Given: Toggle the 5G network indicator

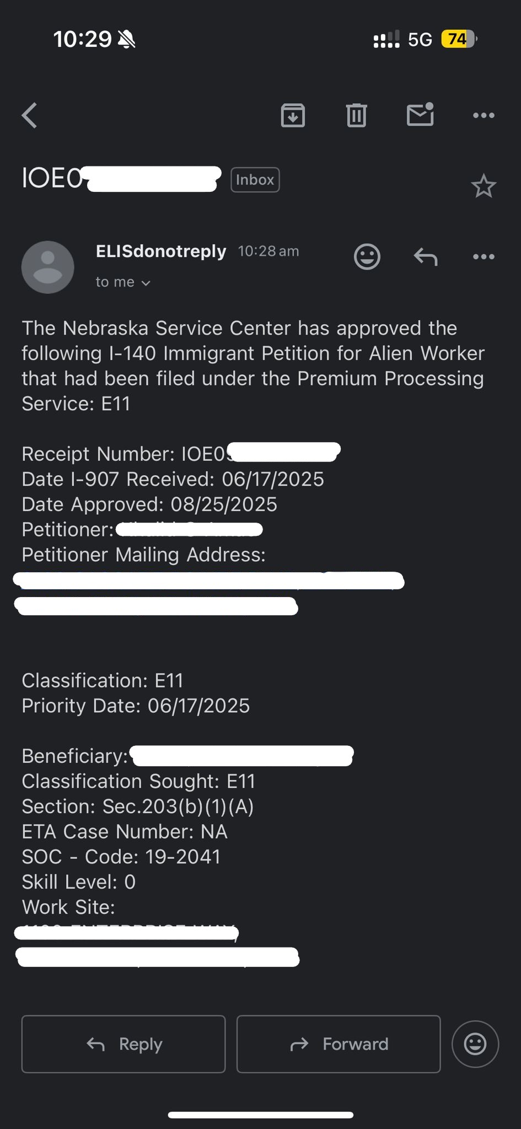Looking at the screenshot, I should pyautogui.click(x=420, y=39).
